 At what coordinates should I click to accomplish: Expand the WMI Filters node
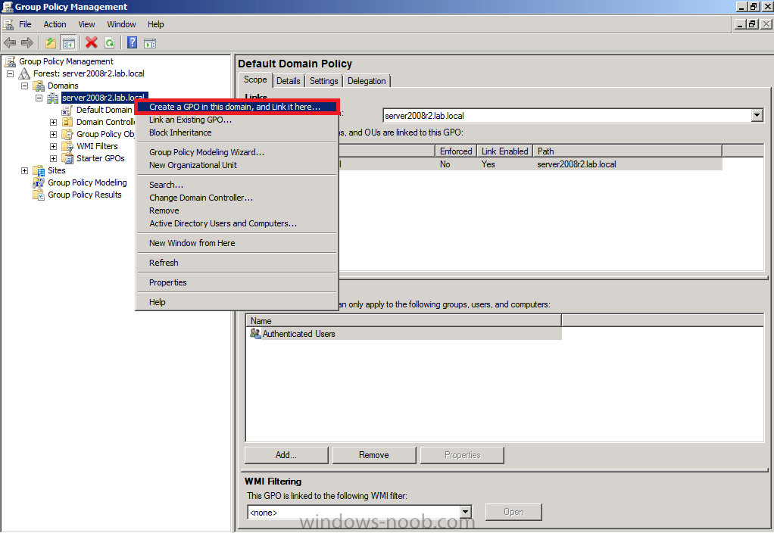coord(53,146)
